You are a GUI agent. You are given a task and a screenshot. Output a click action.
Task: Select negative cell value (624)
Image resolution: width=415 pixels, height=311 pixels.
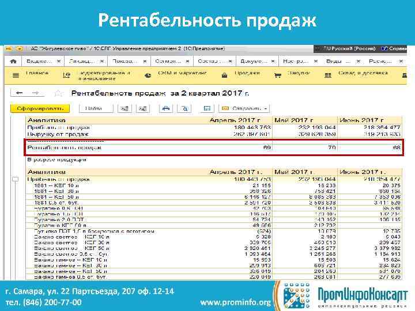tap(263, 232)
